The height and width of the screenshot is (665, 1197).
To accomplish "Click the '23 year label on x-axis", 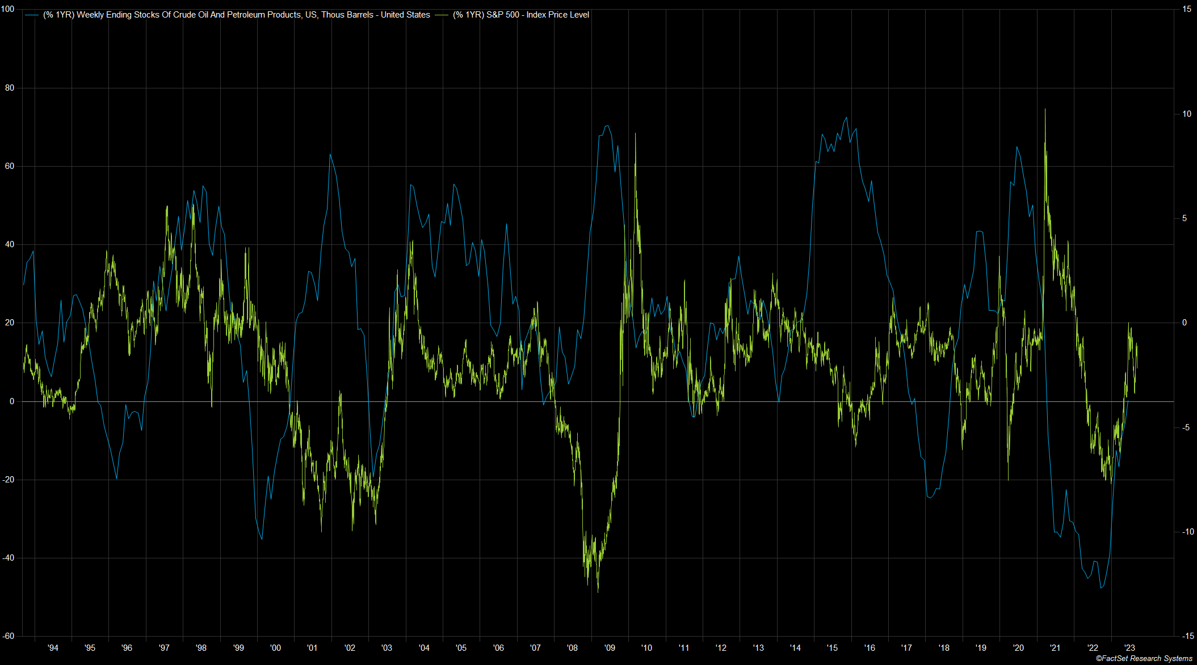I will (1129, 647).
